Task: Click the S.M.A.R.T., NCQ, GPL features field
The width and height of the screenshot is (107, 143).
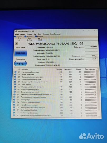Action: point(72,65)
